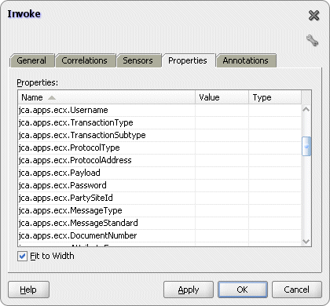This screenshot has height=306, width=330.
Task: Click the Type column header
Action: [275, 97]
